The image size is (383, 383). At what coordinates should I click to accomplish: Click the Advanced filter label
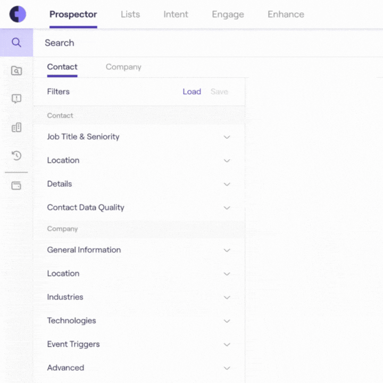tap(66, 368)
